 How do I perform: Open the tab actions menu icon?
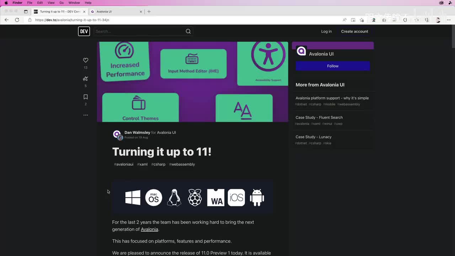[26, 11]
